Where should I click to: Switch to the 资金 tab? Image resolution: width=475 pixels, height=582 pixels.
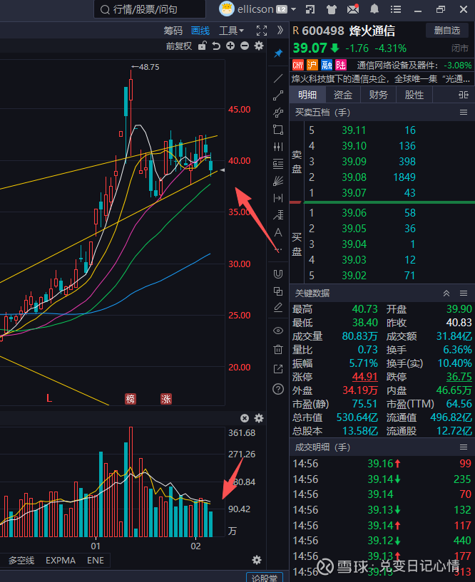coord(343,95)
